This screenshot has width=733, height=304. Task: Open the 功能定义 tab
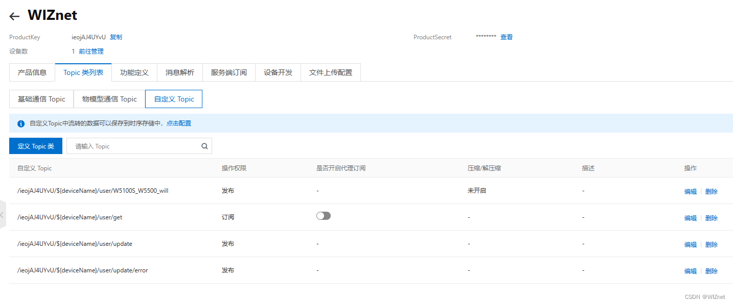[134, 72]
